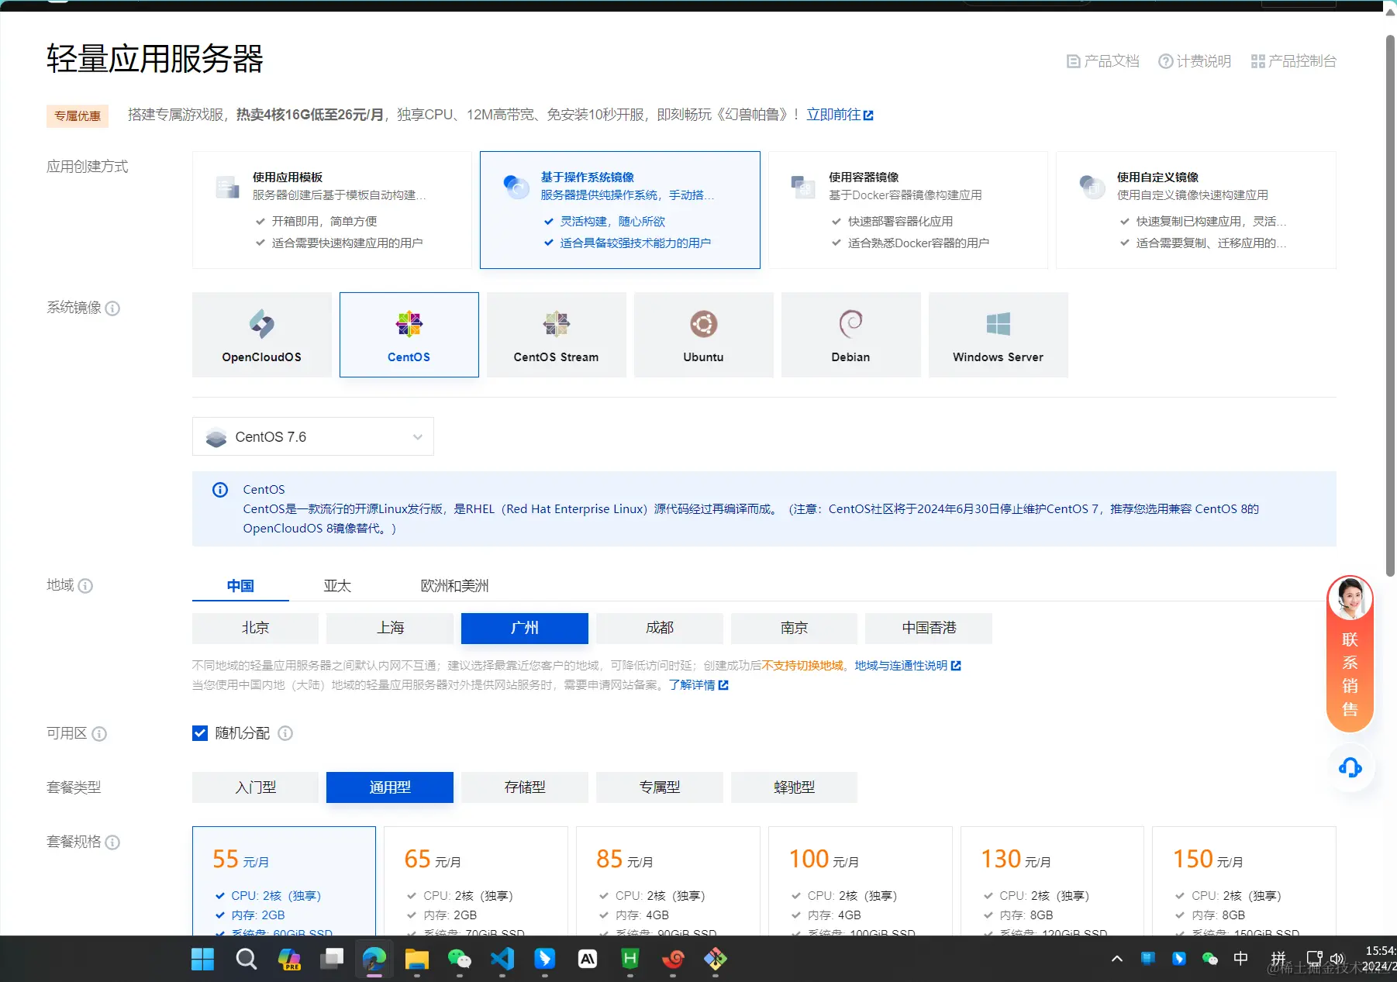1397x982 pixels.
Task: Open the 了解详情 filing link
Action: (x=698, y=685)
